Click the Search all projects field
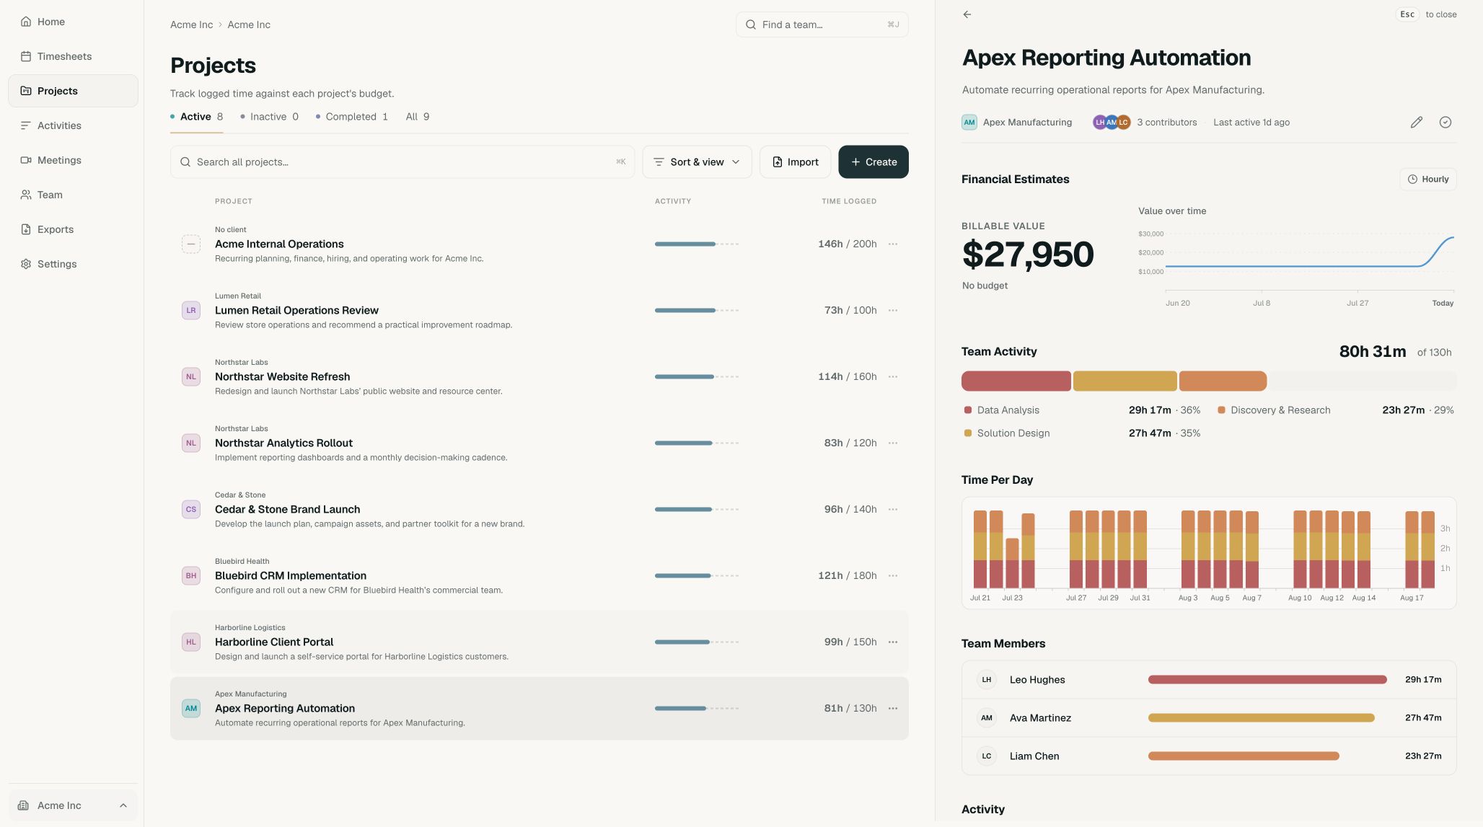 coord(402,162)
